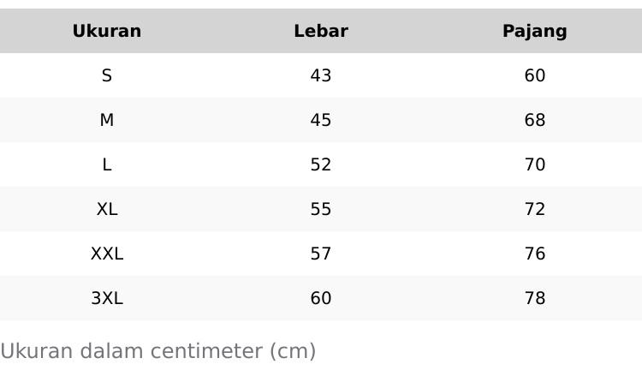Click Pajang value 68 for size M

(535, 120)
